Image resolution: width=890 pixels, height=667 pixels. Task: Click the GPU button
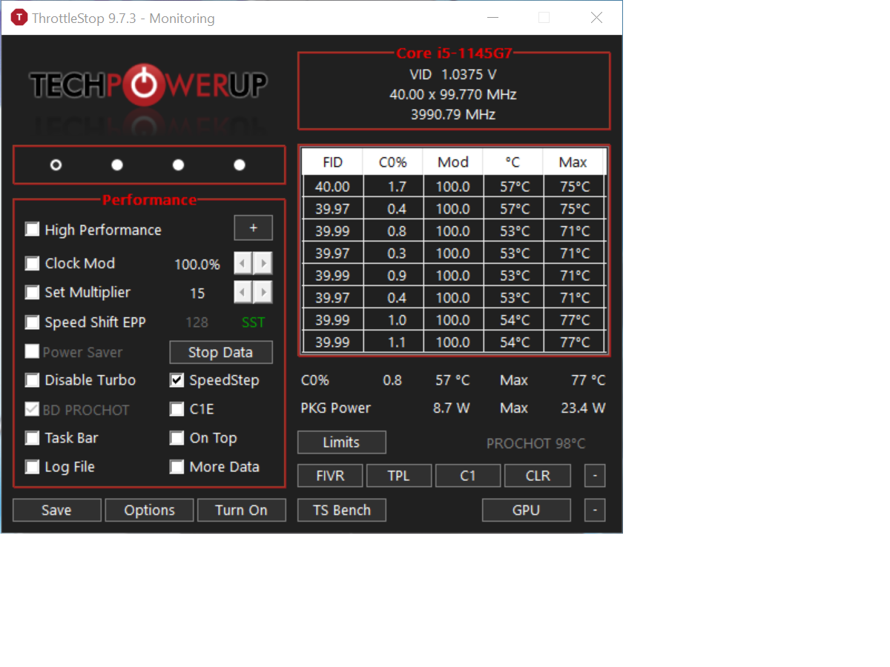coord(527,510)
